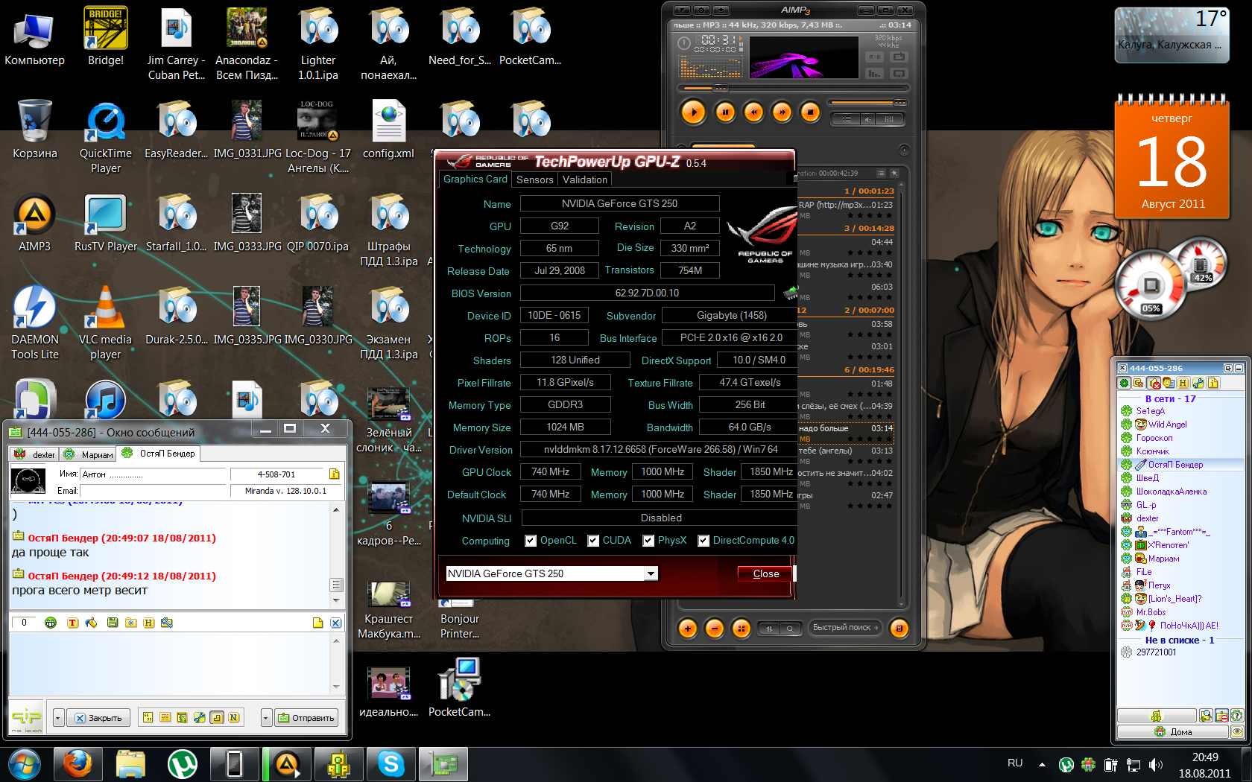Click the text font 'T' icon

(x=72, y=623)
